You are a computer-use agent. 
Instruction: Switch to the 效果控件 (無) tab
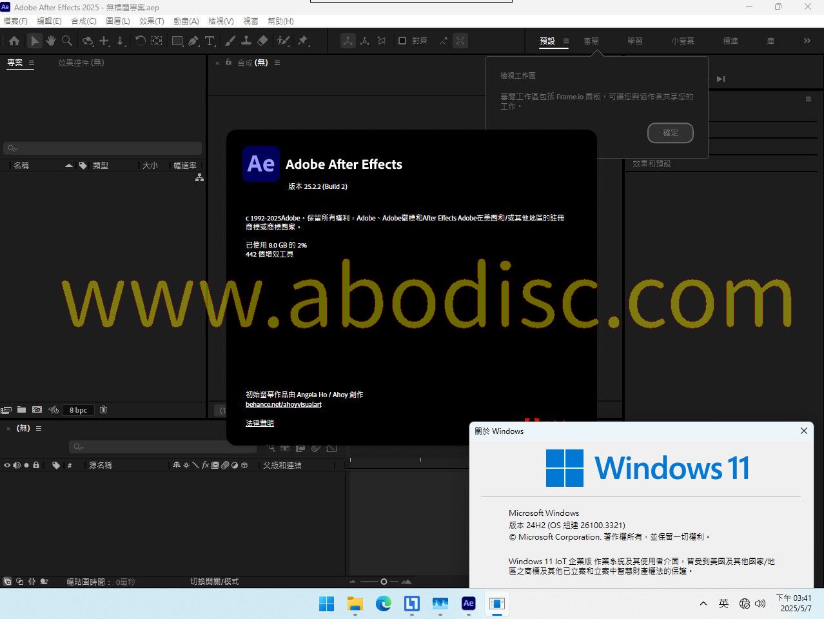[81, 63]
